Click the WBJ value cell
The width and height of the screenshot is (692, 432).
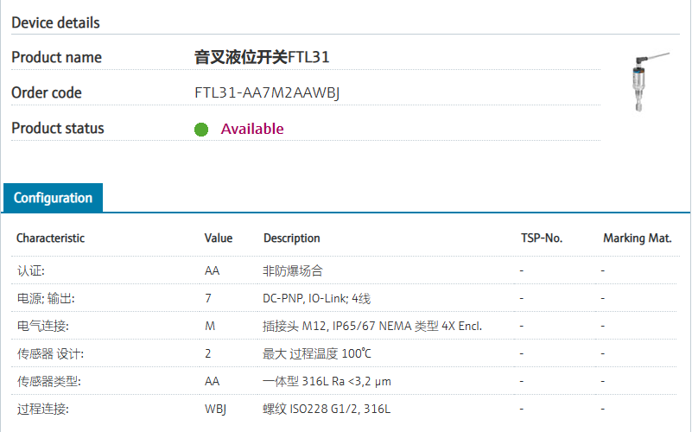(215, 409)
